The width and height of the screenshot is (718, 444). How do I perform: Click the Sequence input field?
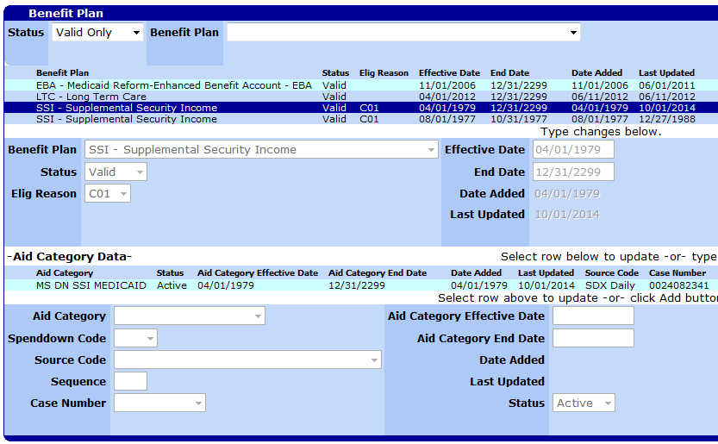click(x=130, y=381)
